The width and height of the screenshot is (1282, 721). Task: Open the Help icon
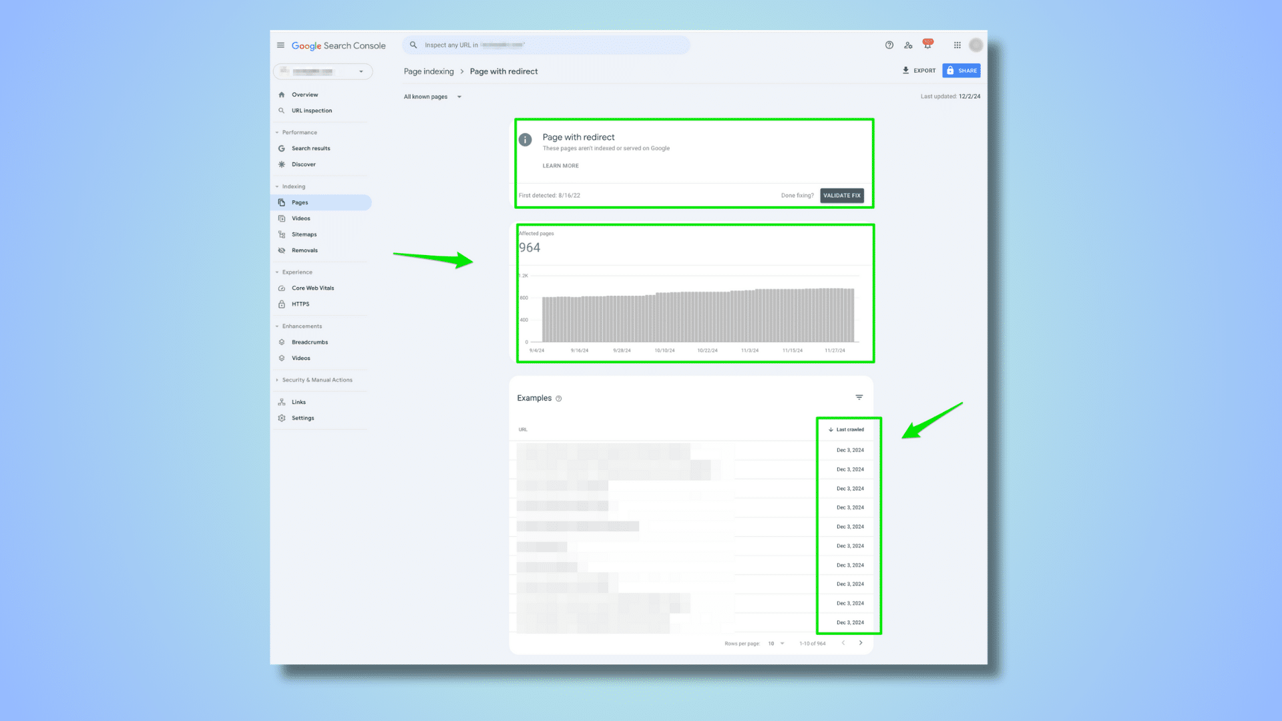coord(889,45)
